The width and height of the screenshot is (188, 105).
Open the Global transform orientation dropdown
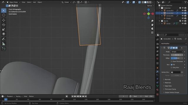point(66,2)
